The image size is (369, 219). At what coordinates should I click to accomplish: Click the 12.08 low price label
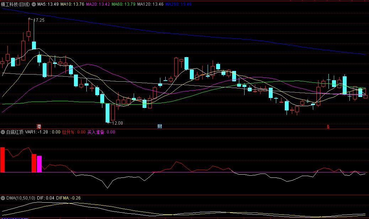pos(117,123)
